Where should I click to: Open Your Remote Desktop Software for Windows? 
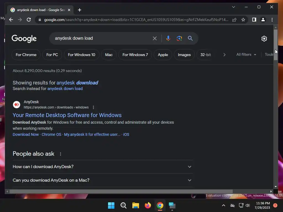point(67,115)
